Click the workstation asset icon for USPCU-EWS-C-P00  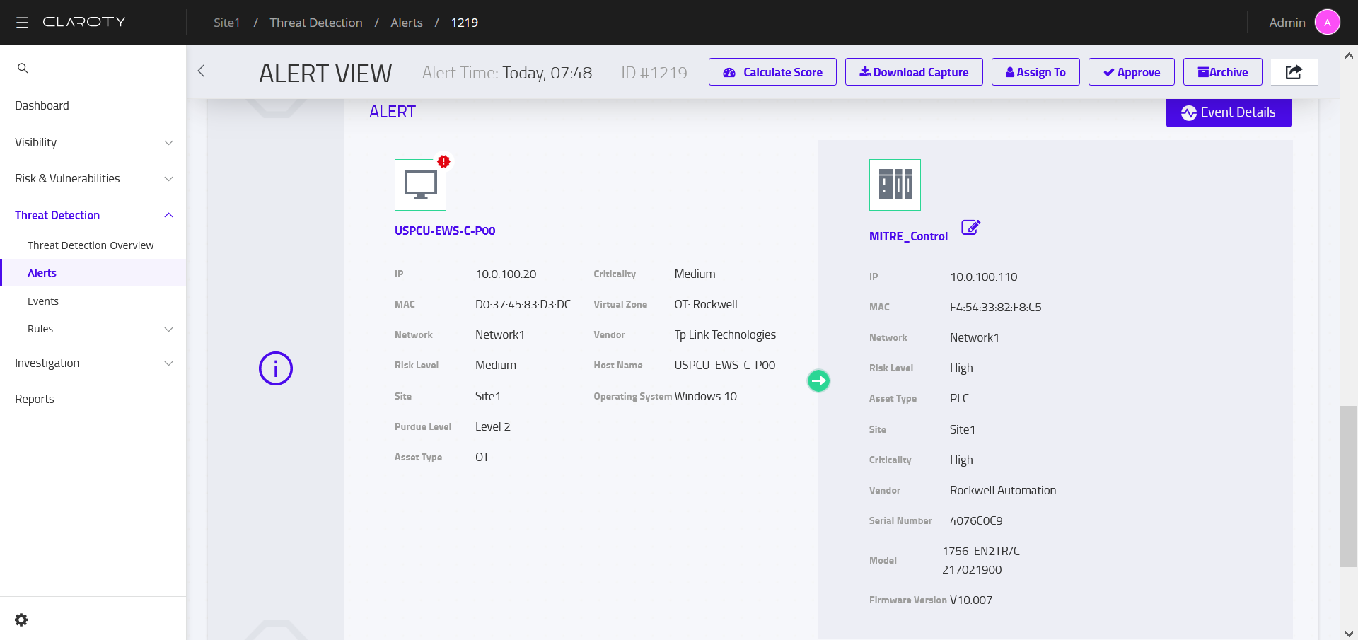(x=420, y=185)
